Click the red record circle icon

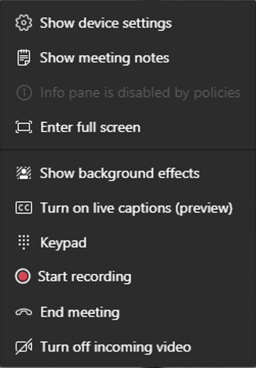tap(23, 276)
